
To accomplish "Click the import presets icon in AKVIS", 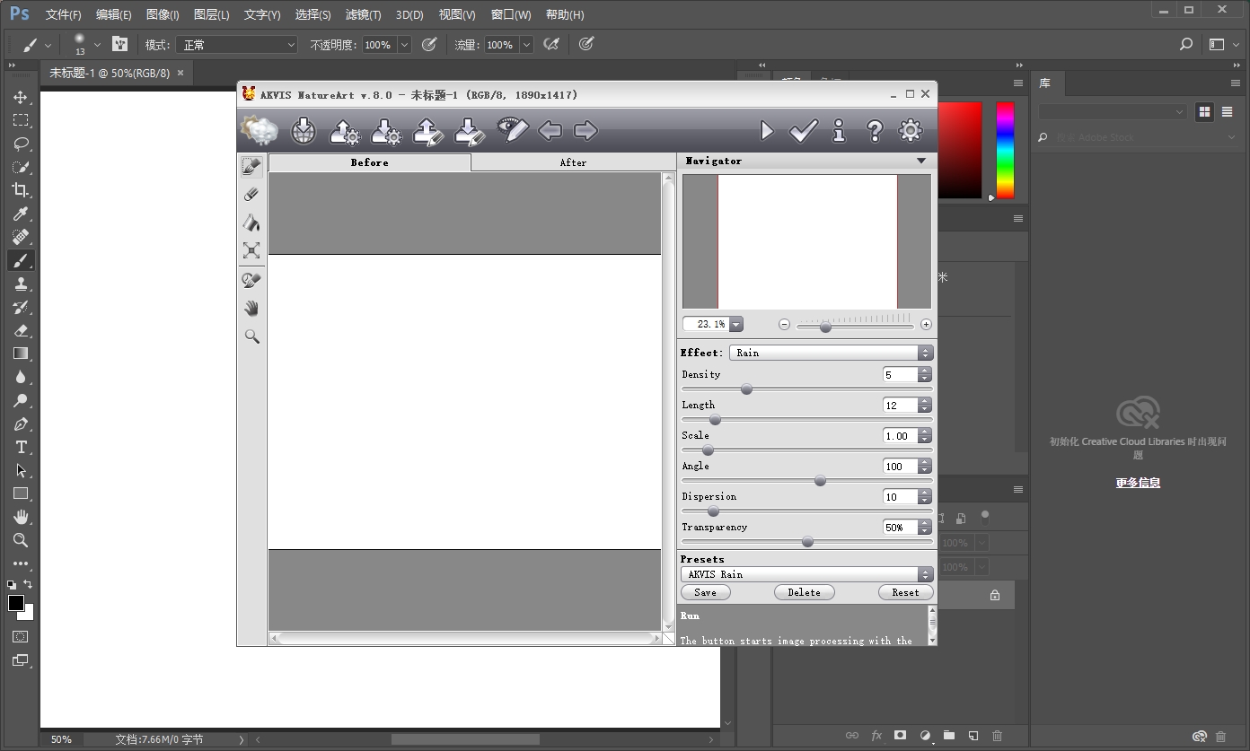I will pos(345,131).
